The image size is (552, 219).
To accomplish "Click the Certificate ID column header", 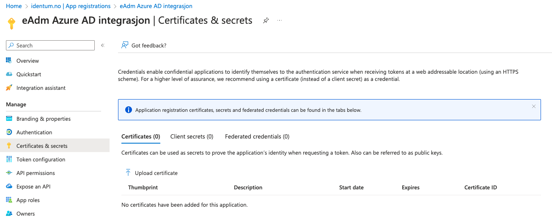I will [481, 187].
